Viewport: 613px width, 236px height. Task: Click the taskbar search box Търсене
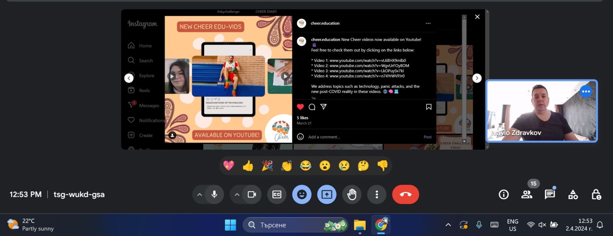click(295, 225)
